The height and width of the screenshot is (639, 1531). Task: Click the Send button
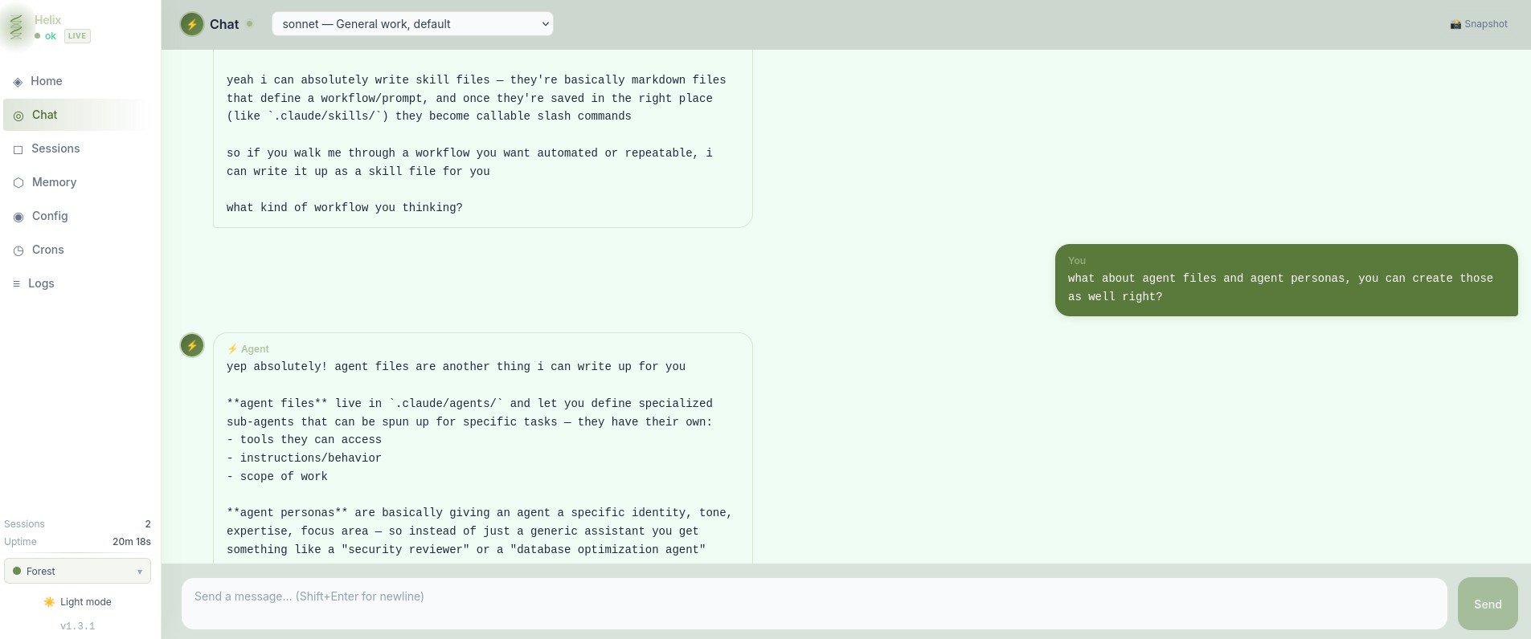[x=1488, y=604]
